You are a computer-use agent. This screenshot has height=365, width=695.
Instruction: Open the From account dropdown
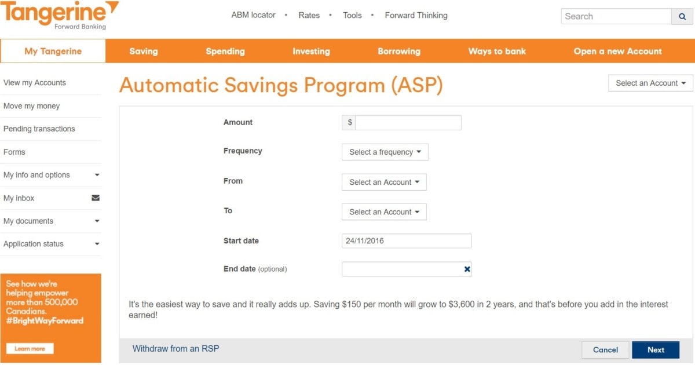click(x=384, y=182)
